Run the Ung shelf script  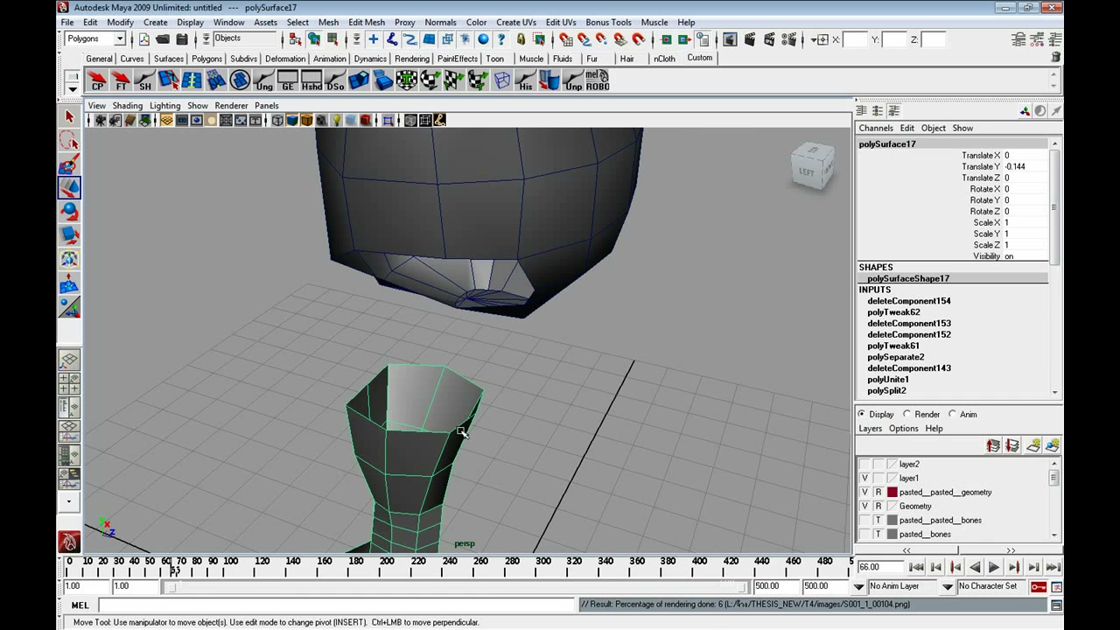click(263, 81)
